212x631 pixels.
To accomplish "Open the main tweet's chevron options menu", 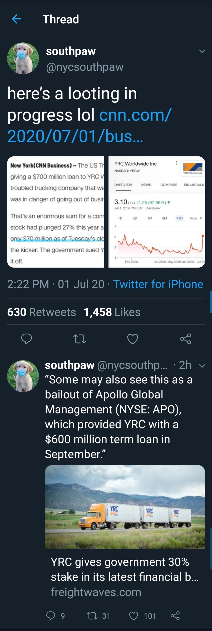I will 202,51.
